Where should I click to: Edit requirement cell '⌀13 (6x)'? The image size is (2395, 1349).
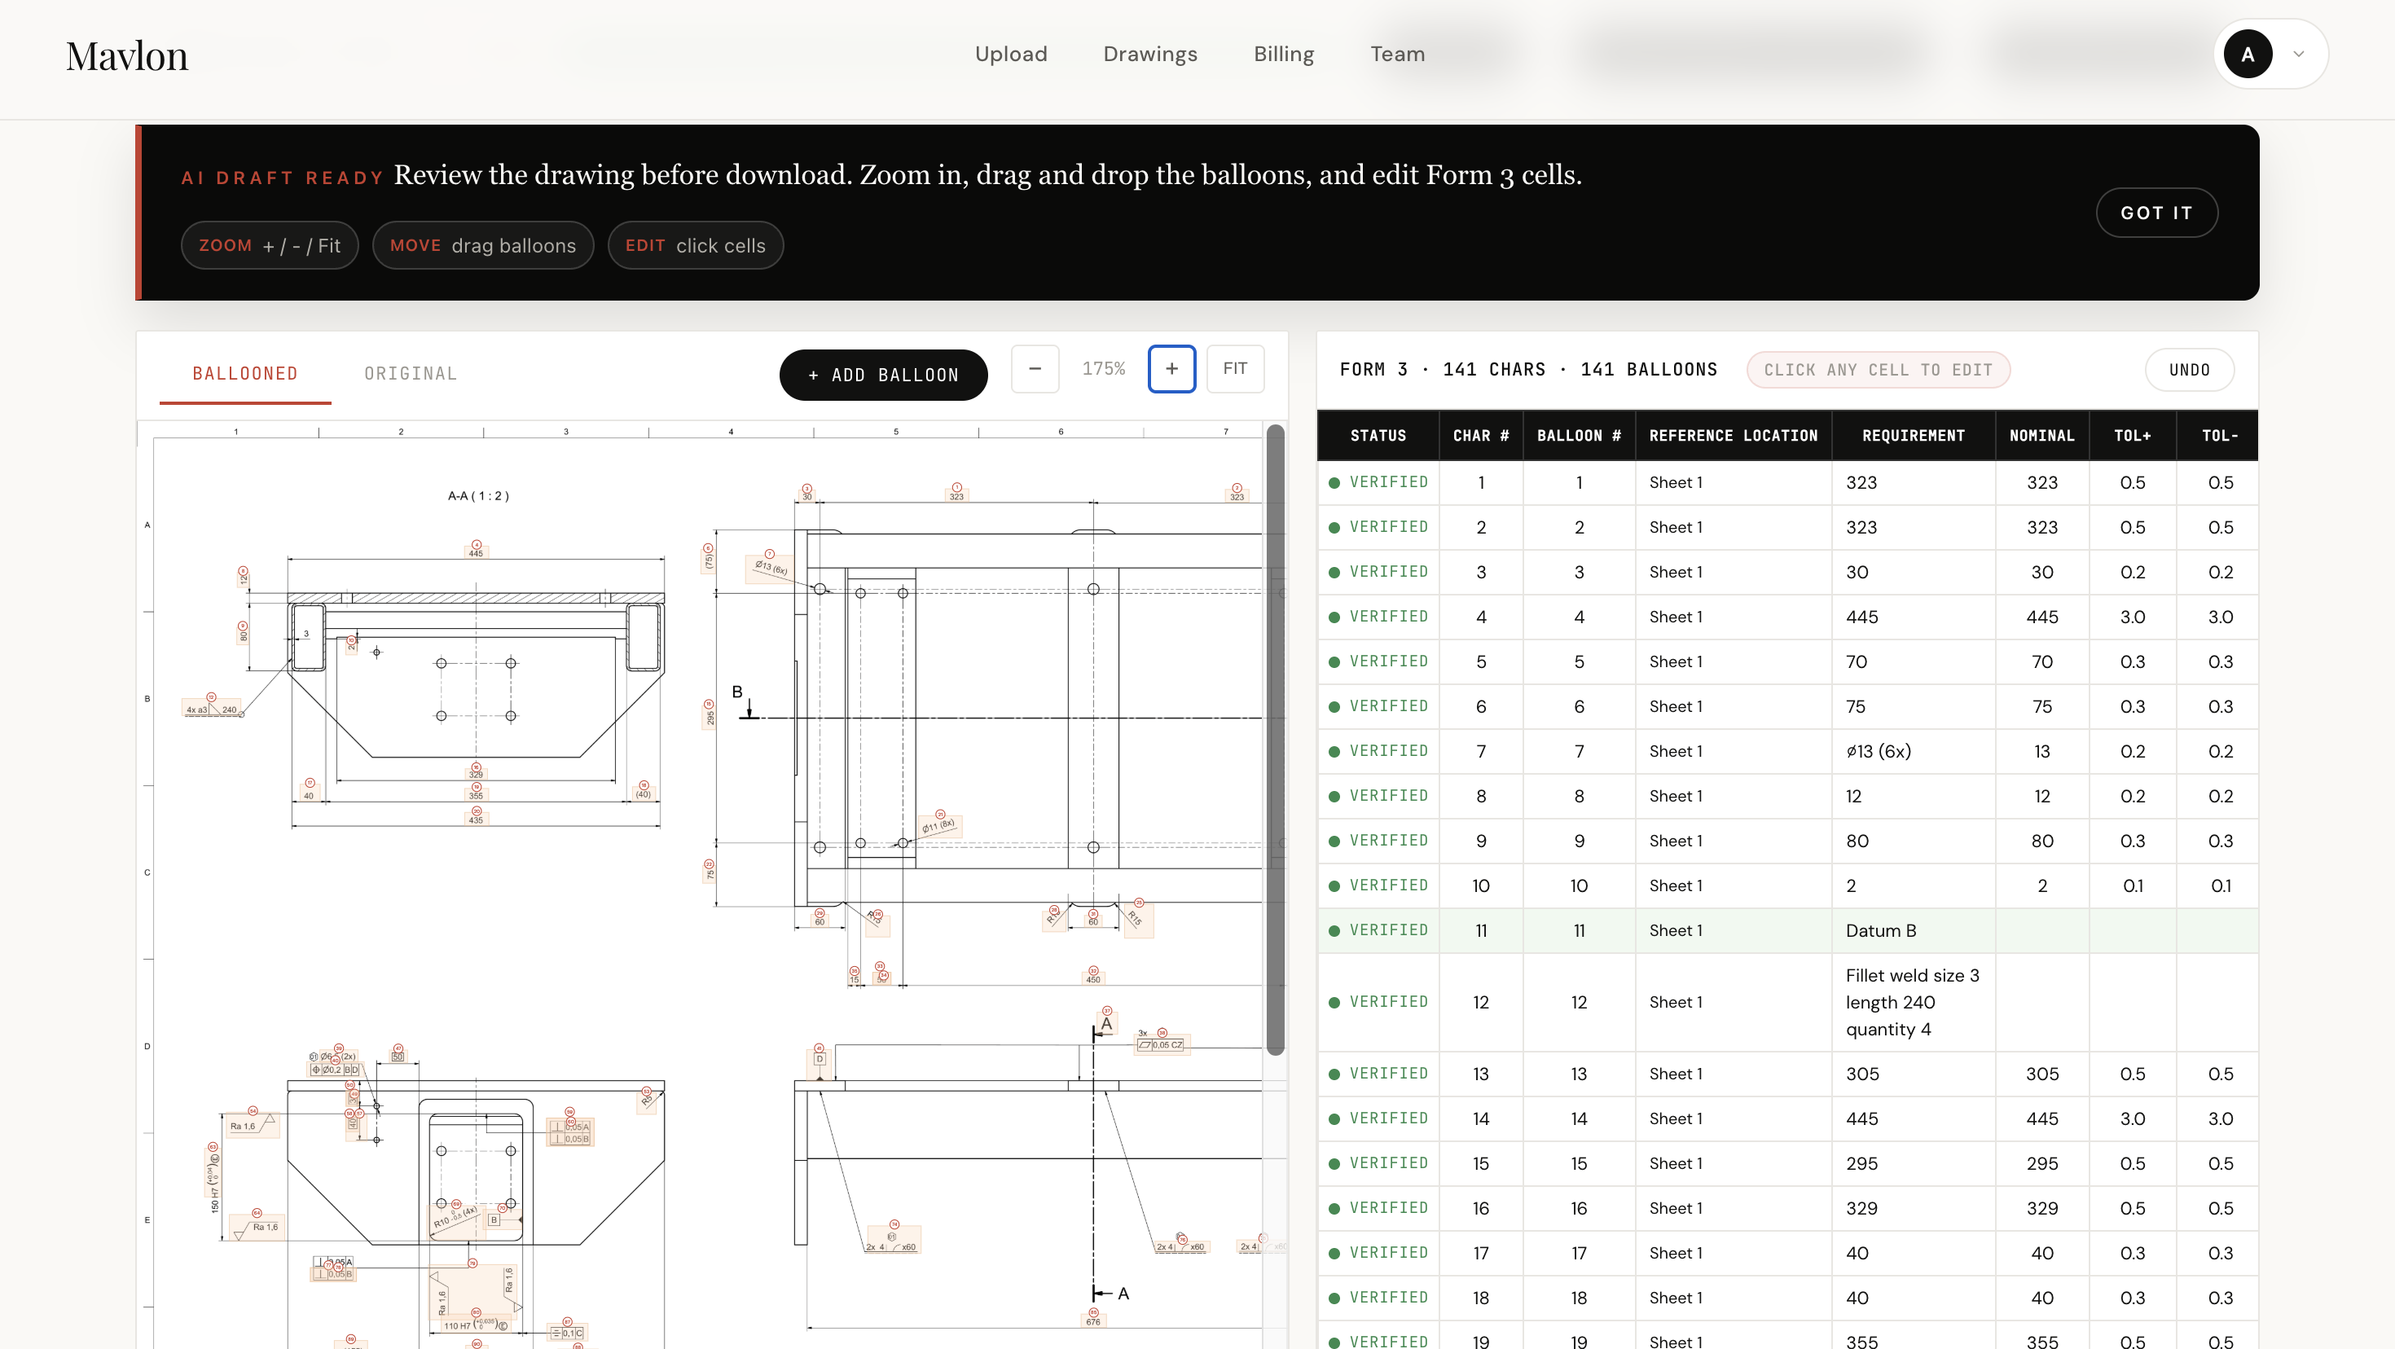tap(1914, 751)
